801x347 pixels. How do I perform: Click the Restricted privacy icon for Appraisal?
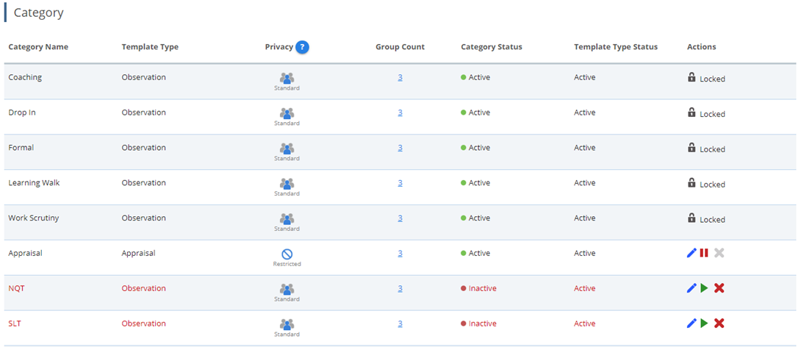point(287,253)
